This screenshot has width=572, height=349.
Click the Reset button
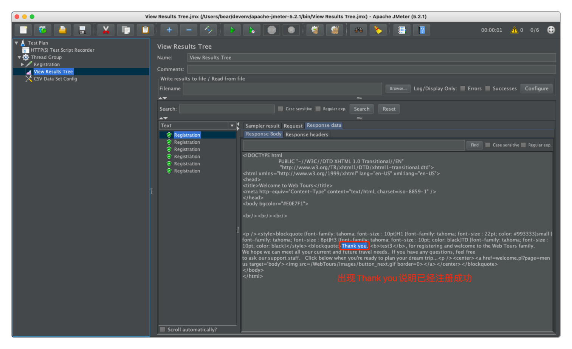point(389,109)
